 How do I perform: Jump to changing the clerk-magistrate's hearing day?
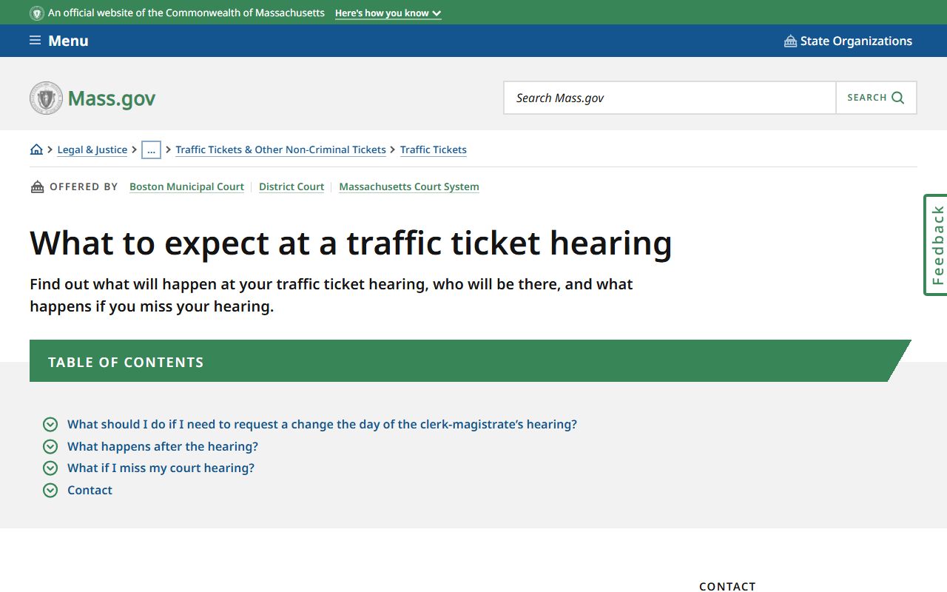pyautogui.click(x=322, y=424)
